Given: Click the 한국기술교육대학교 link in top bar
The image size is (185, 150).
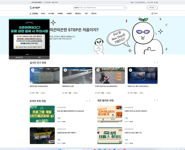Looking at the screenshot, I should [36, 2].
